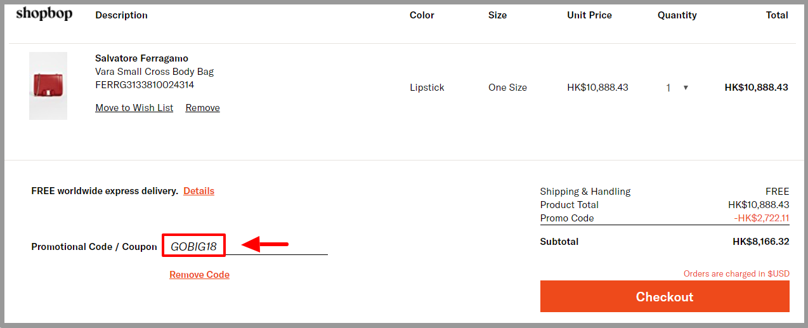Click the One Size value
Screen dimensions: 808x328
tap(507, 88)
